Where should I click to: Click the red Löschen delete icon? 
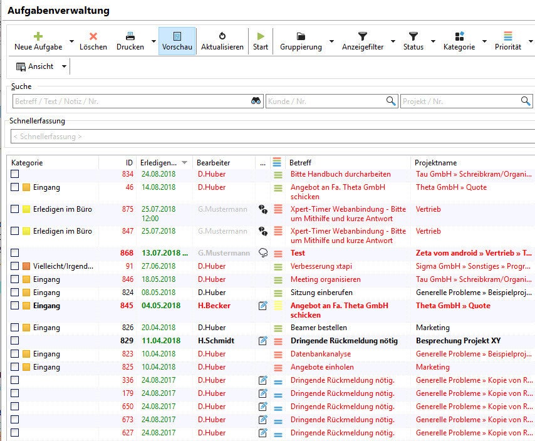(93, 36)
